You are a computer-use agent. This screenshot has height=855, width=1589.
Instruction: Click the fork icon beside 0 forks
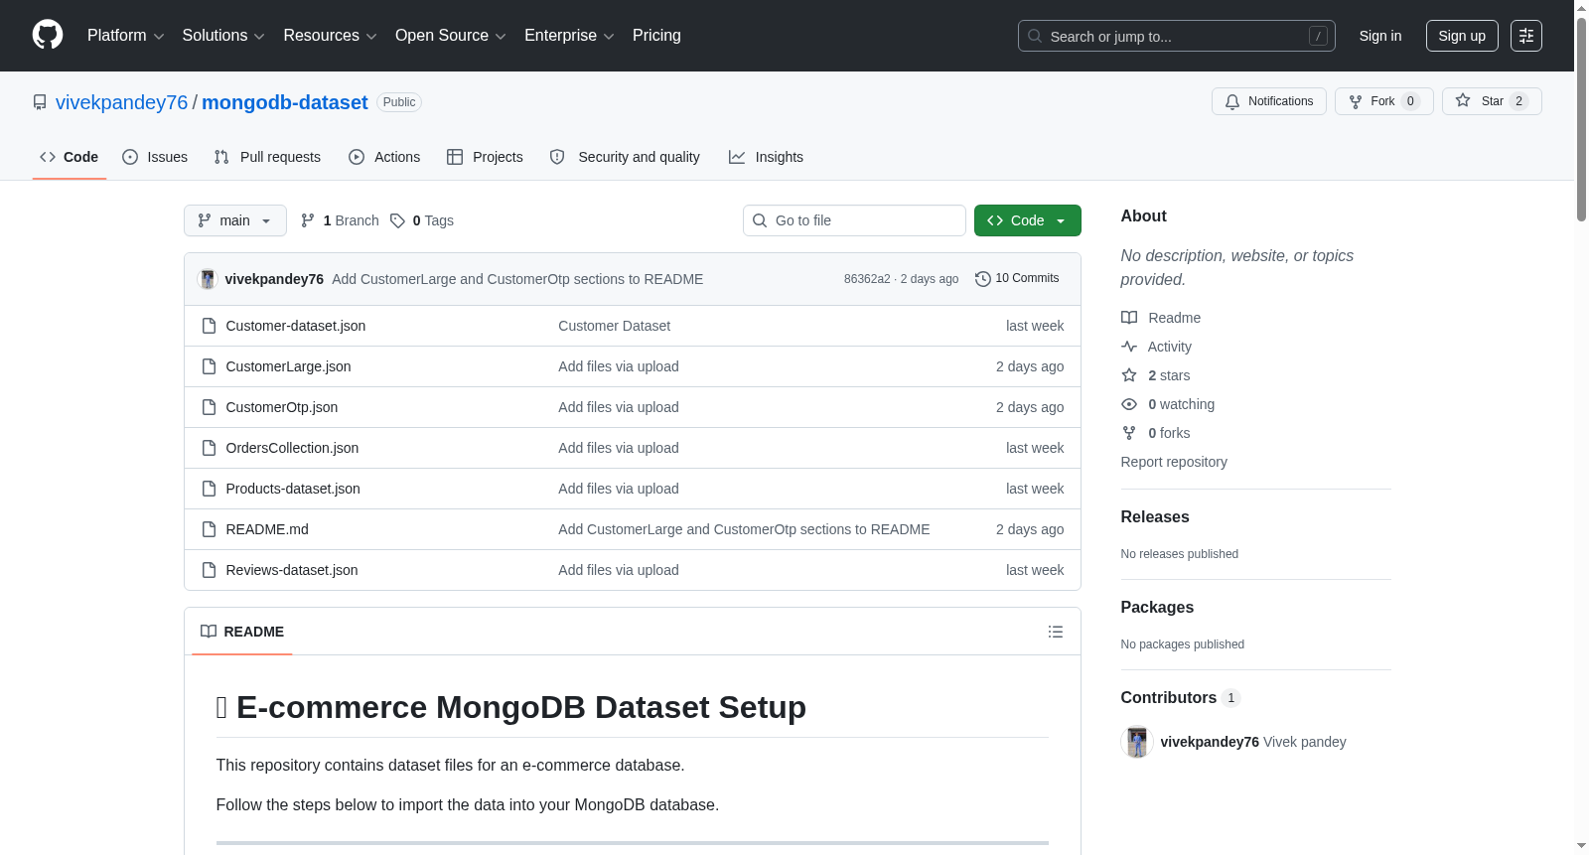click(x=1129, y=433)
